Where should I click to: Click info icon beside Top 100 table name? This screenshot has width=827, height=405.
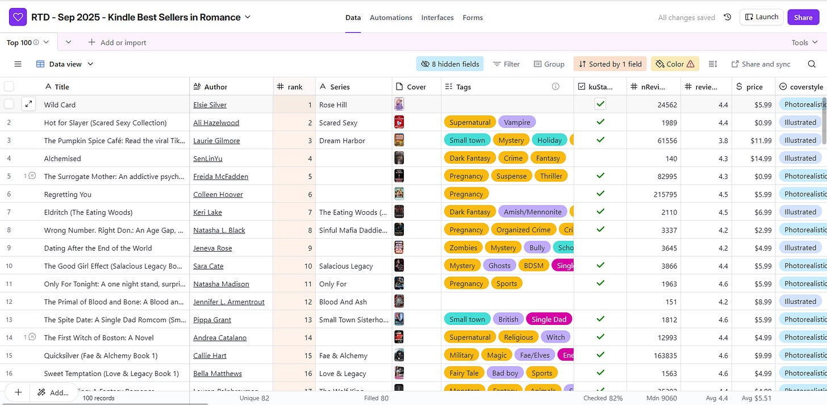tap(36, 43)
